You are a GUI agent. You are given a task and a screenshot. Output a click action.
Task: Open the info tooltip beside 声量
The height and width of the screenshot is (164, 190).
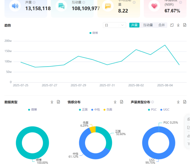pos(34,2)
